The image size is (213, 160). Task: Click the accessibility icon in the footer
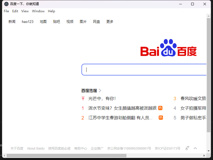click(187, 148)
